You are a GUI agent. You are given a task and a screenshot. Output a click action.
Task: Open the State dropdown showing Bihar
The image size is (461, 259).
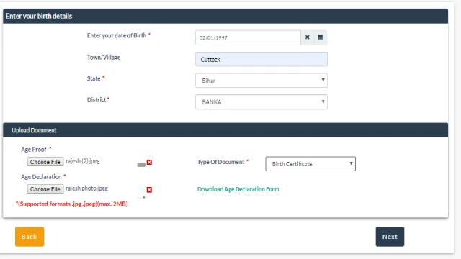[261, 81]
